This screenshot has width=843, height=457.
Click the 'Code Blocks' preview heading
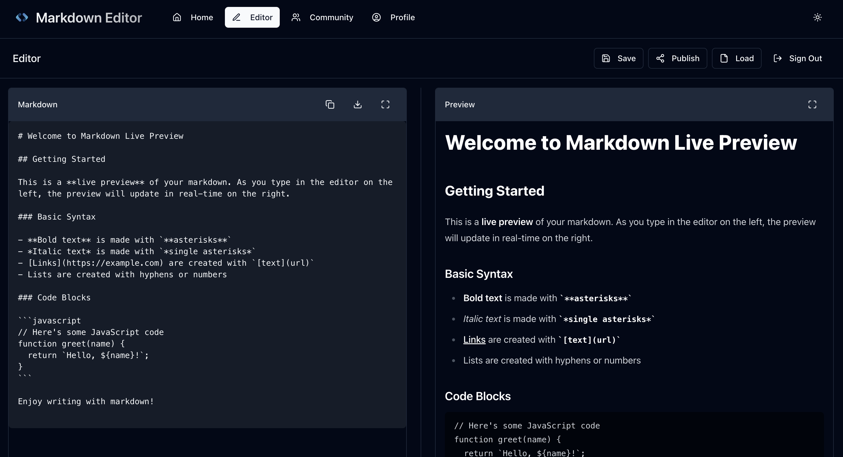click(478, 396)
